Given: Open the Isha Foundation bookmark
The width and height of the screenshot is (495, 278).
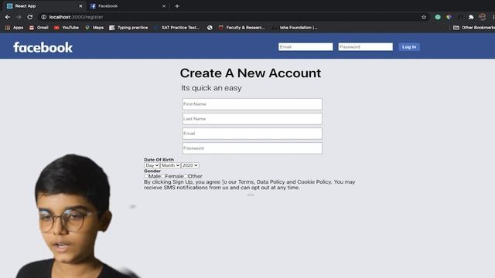Looking at the screenshot, I should [295, 28].
